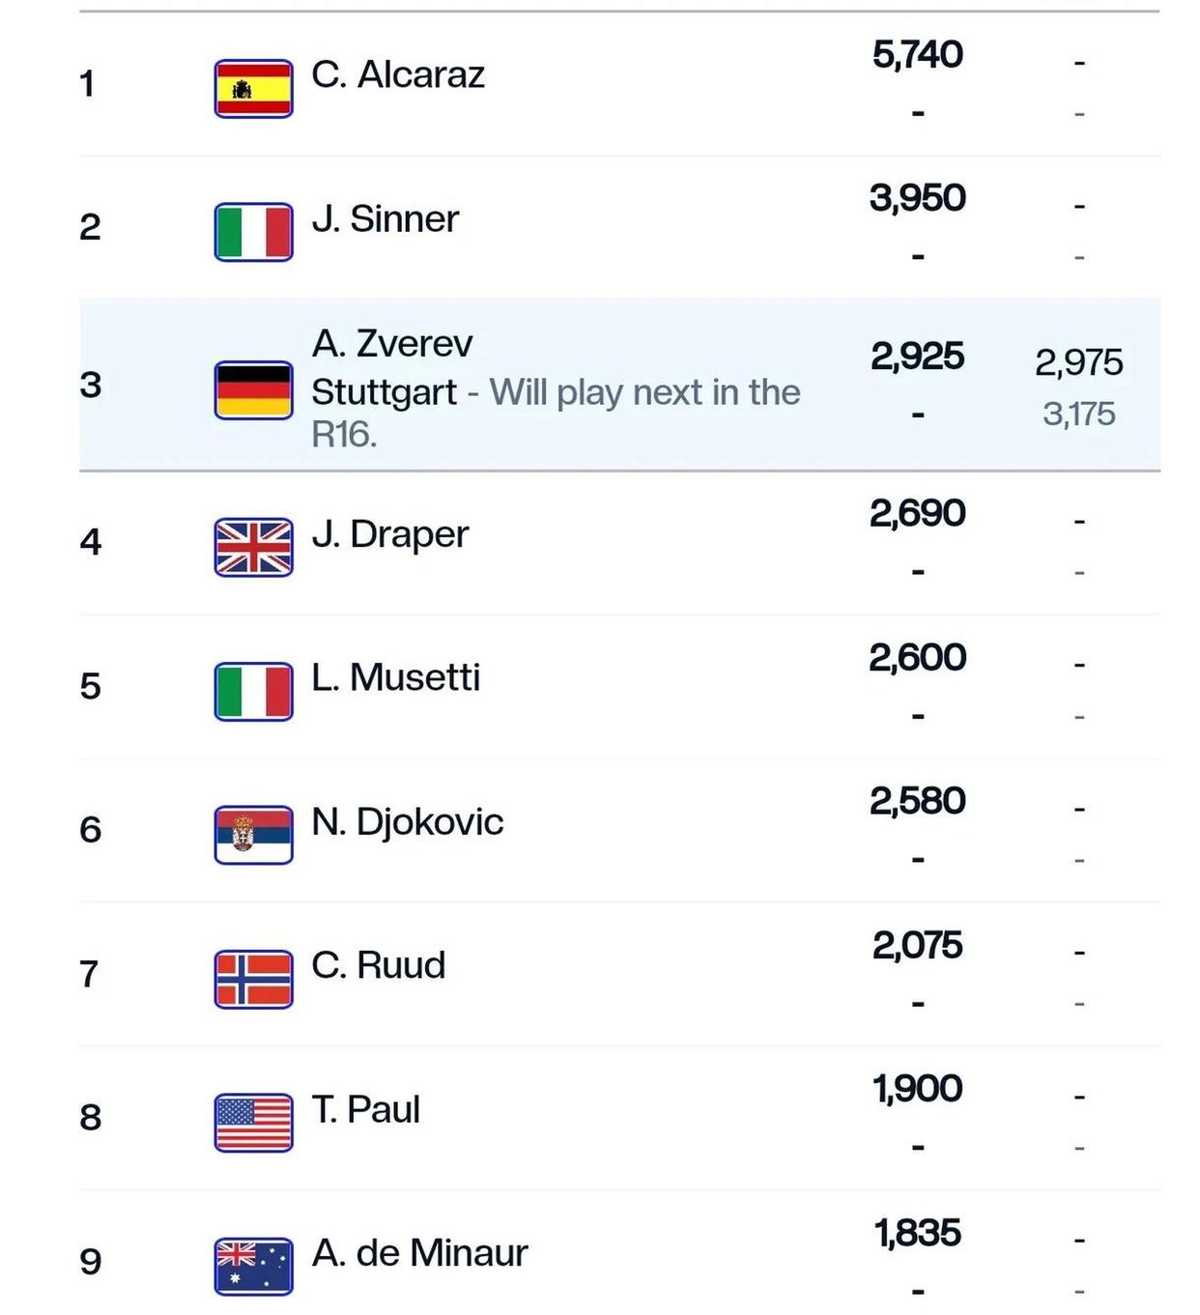Click Zverev's 2,975 projected points
Viewport: 1200px width, 1315px height.
[x=1078, y=362]
